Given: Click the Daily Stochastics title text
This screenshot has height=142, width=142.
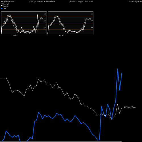Looking at the screenshot, I should [x=8, y=2].
